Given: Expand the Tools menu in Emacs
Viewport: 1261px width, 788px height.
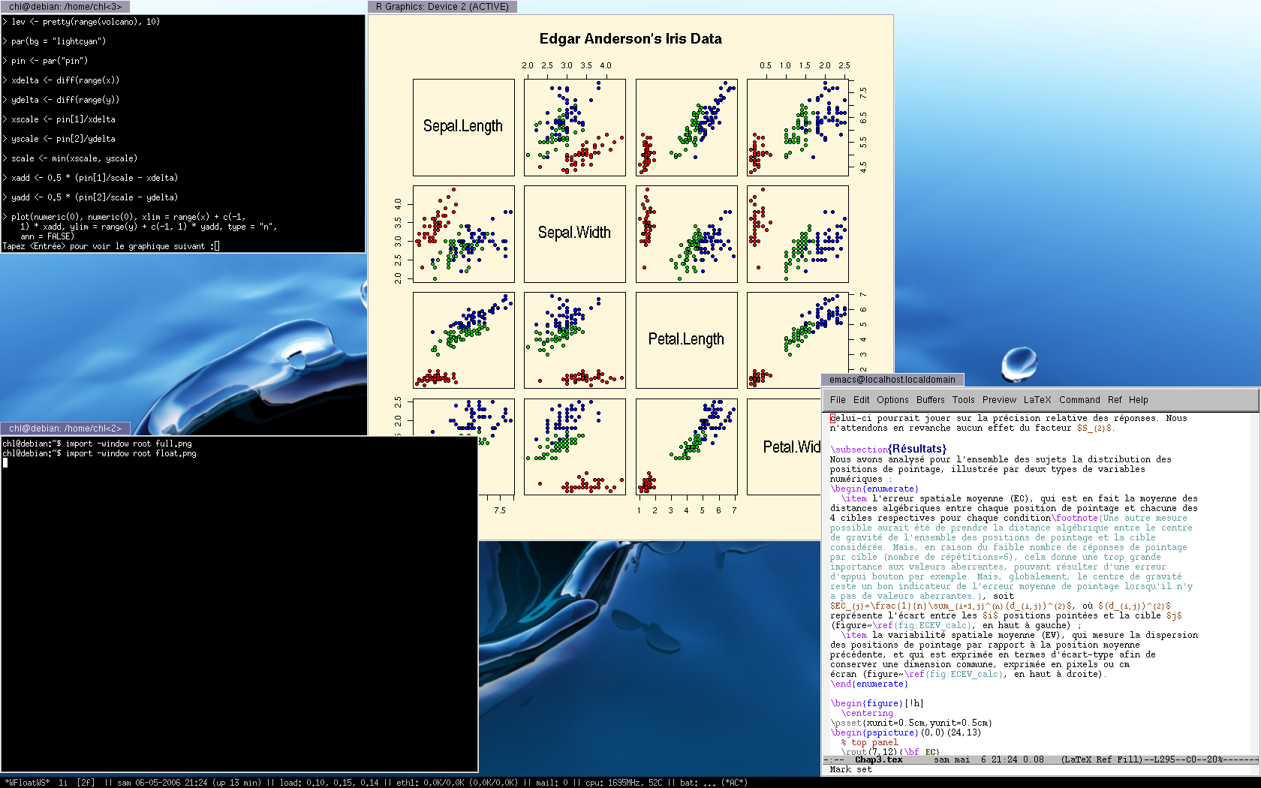Looking at the screenshot, I should pyautogui.click(x=963, y=400).
